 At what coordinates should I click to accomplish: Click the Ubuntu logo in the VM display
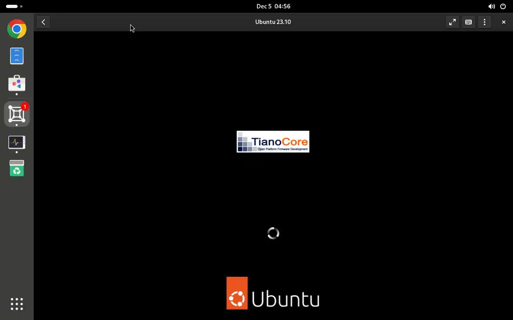(273, 293)
